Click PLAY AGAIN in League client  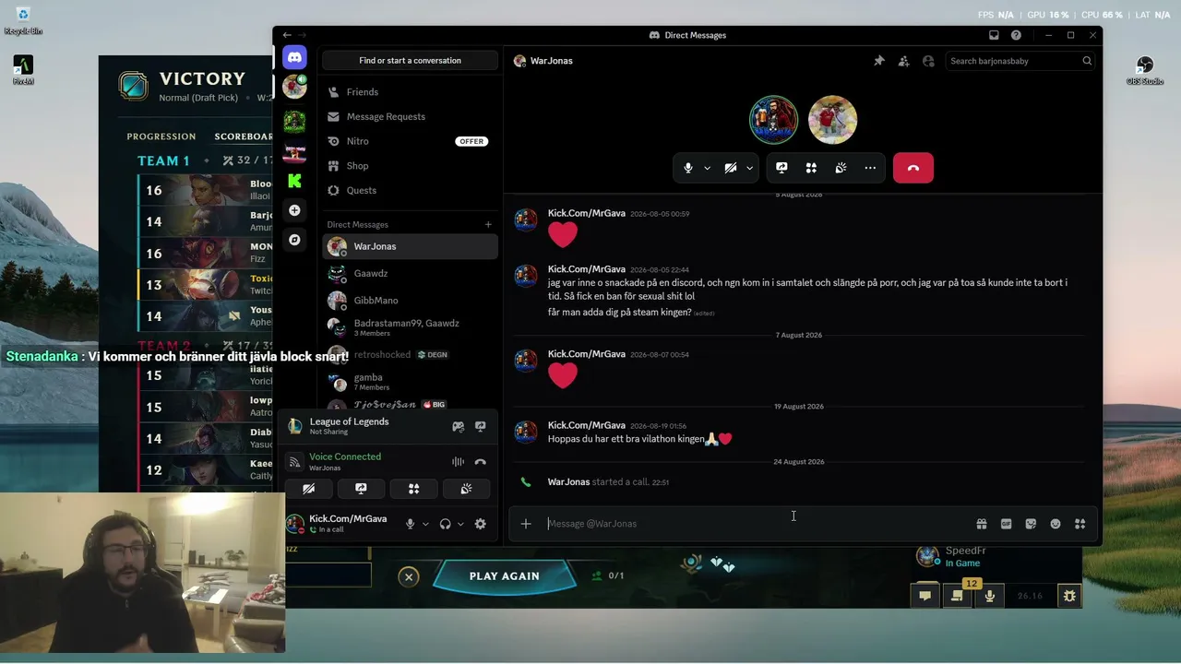coord(504,576)
